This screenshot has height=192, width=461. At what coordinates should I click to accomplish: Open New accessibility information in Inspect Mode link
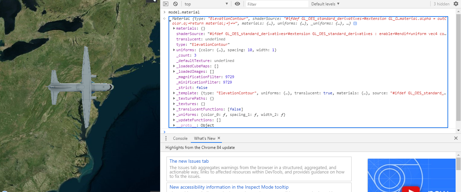click(x=229, y=187)
